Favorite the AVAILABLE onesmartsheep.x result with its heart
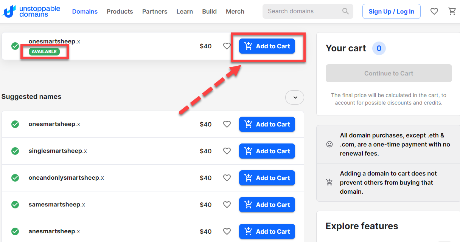The height and width of the screenshot is (242, 460). pos(227,46)
